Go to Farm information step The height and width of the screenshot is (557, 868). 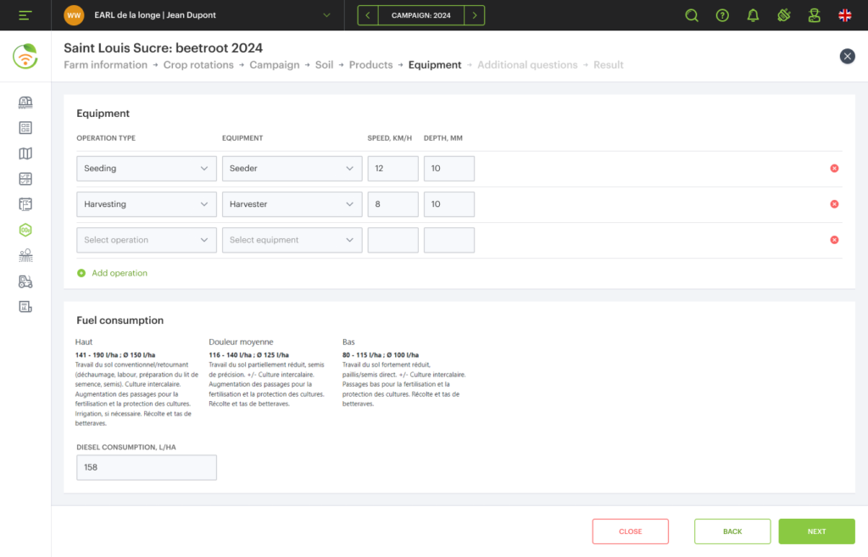105,64
